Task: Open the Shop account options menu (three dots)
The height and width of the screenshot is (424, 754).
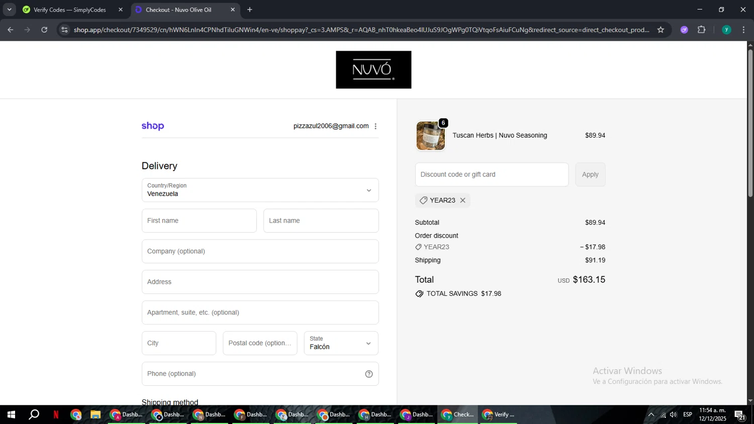Action: pos(375,126)
